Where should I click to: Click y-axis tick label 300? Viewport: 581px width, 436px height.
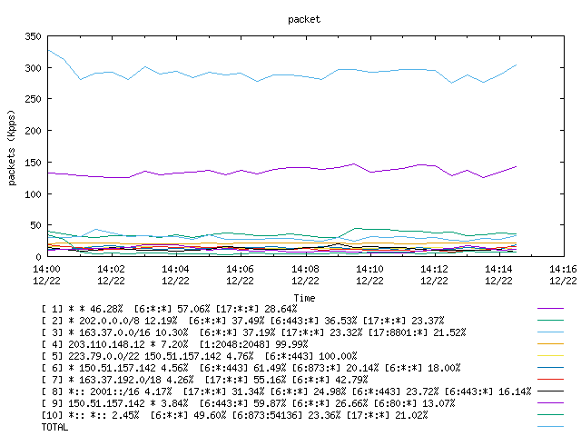click(33, 68)
